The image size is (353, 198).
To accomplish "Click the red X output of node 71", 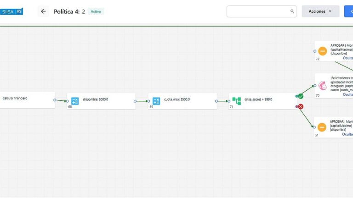I will [x=300, y=107].
